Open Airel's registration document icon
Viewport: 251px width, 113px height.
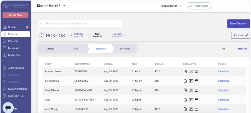coord(185,100)
